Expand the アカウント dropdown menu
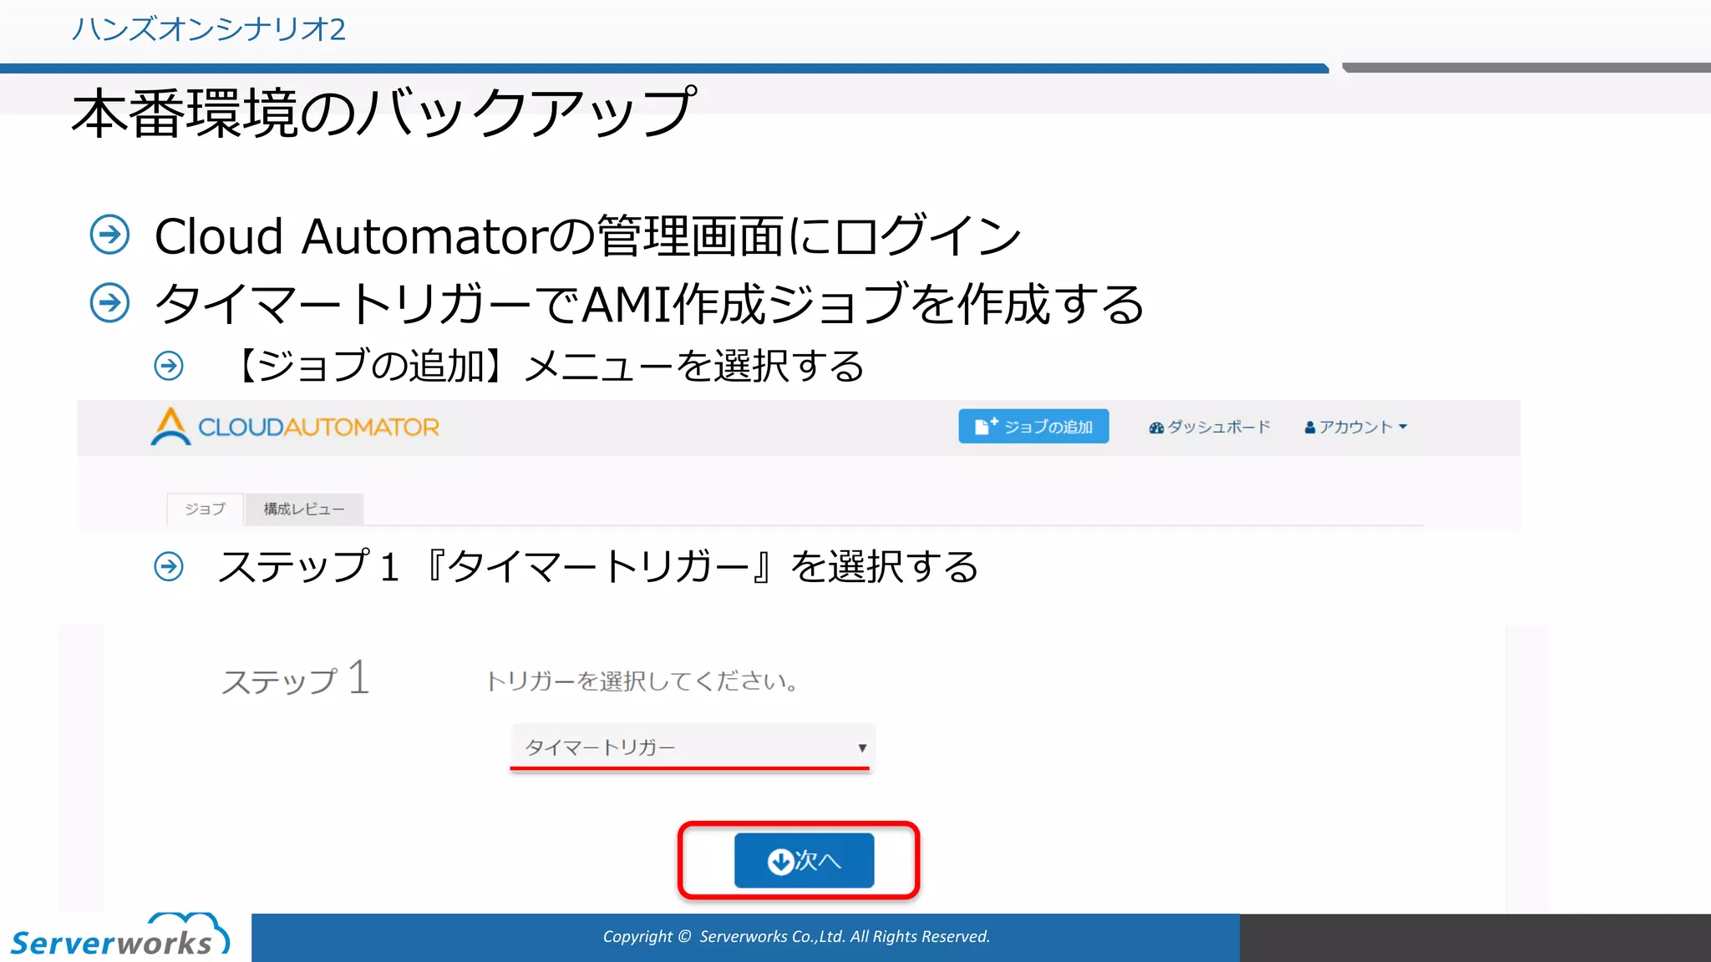The width and height of the screenshot is (1711, 962). [1356, 427]
